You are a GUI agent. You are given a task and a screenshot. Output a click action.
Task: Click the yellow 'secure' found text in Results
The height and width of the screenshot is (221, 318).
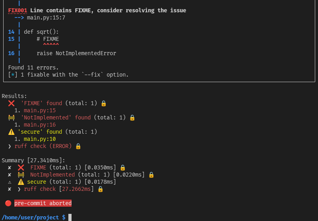tap(40, 132)
